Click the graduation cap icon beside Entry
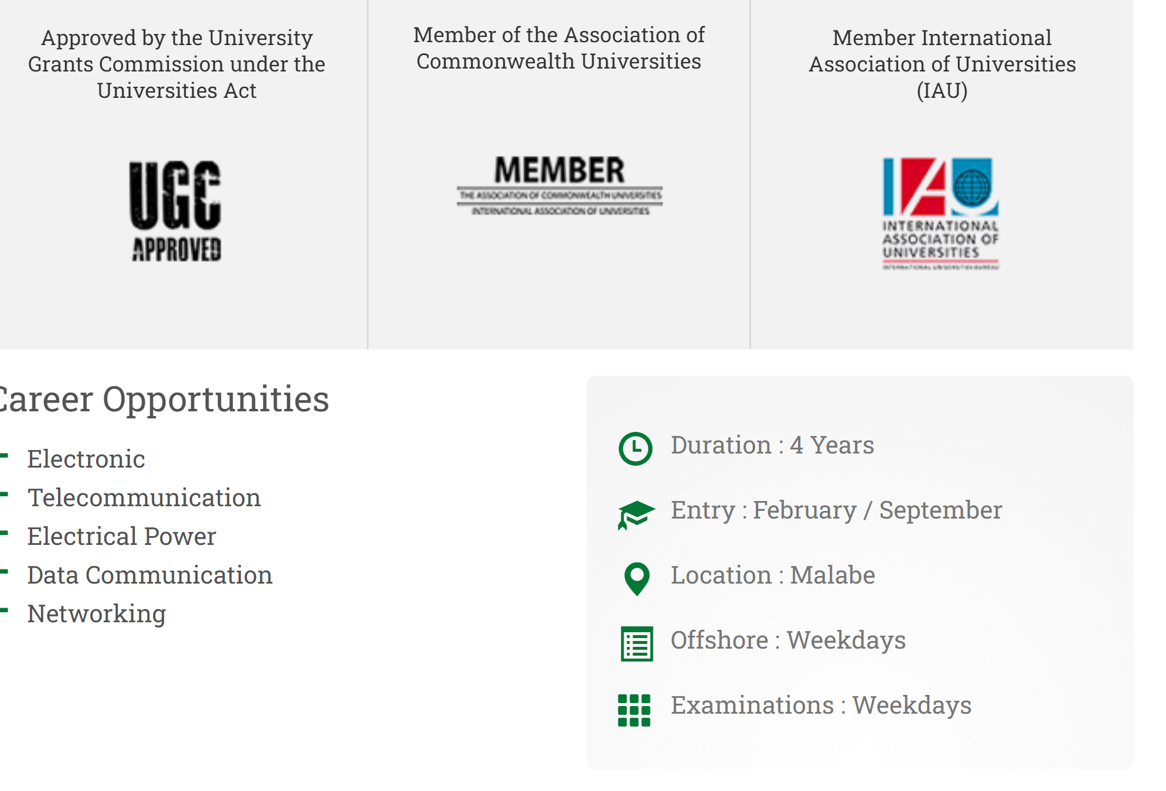 point(636,515)
